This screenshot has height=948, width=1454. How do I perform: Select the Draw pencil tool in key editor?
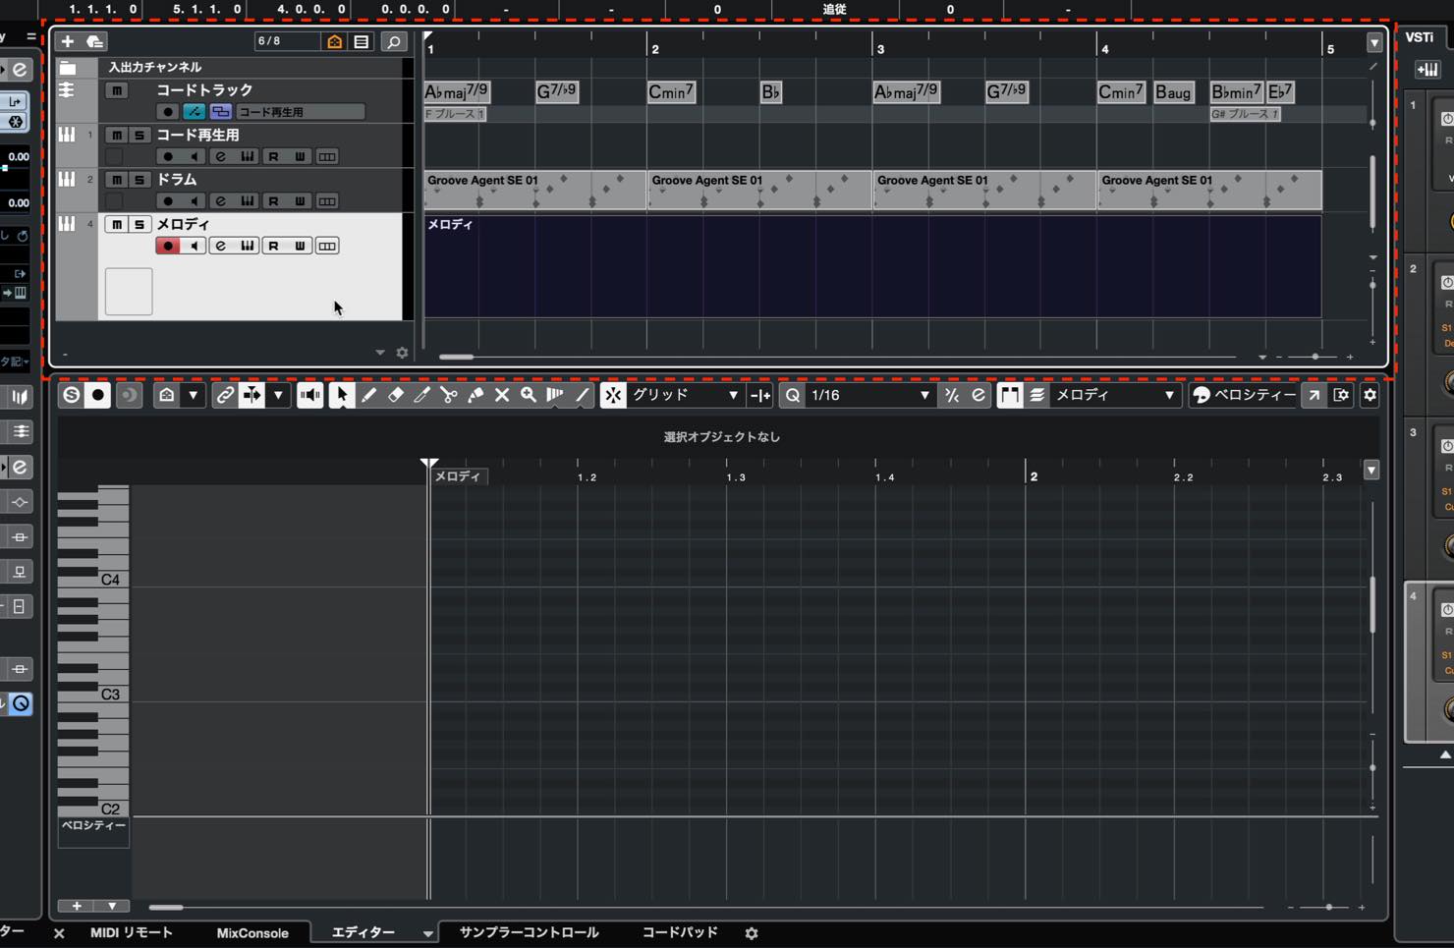[368, 395]
